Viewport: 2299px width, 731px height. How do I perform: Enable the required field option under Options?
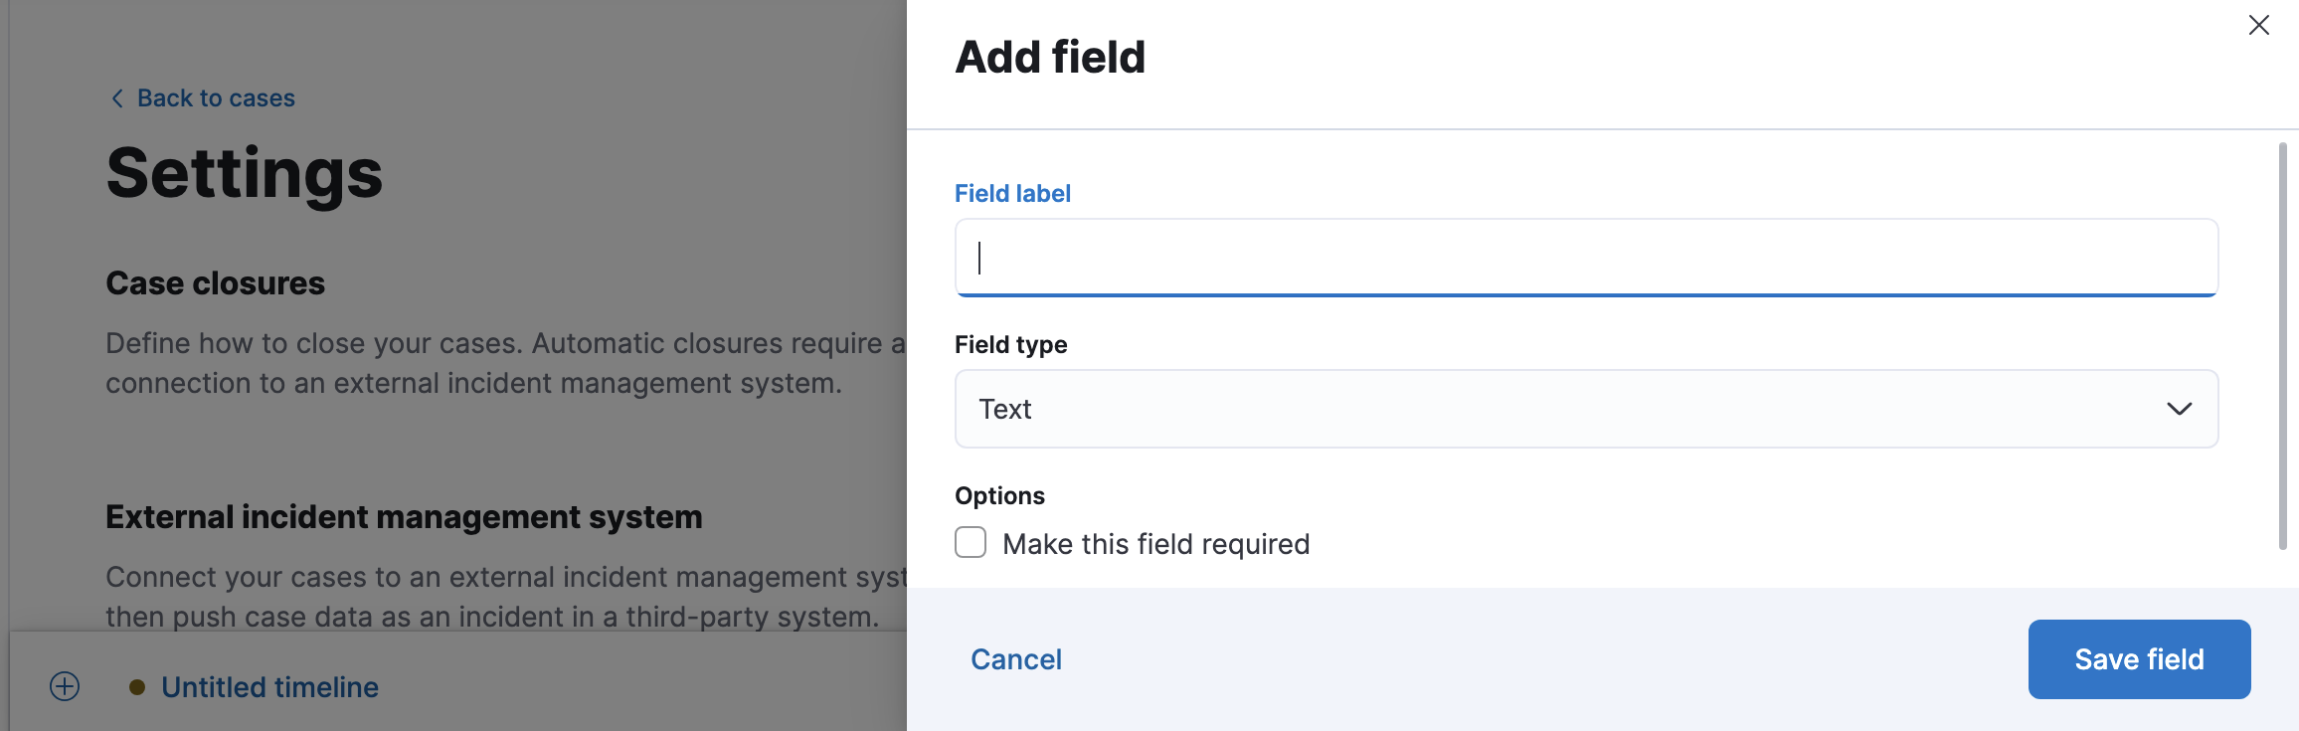click(970, 542)
